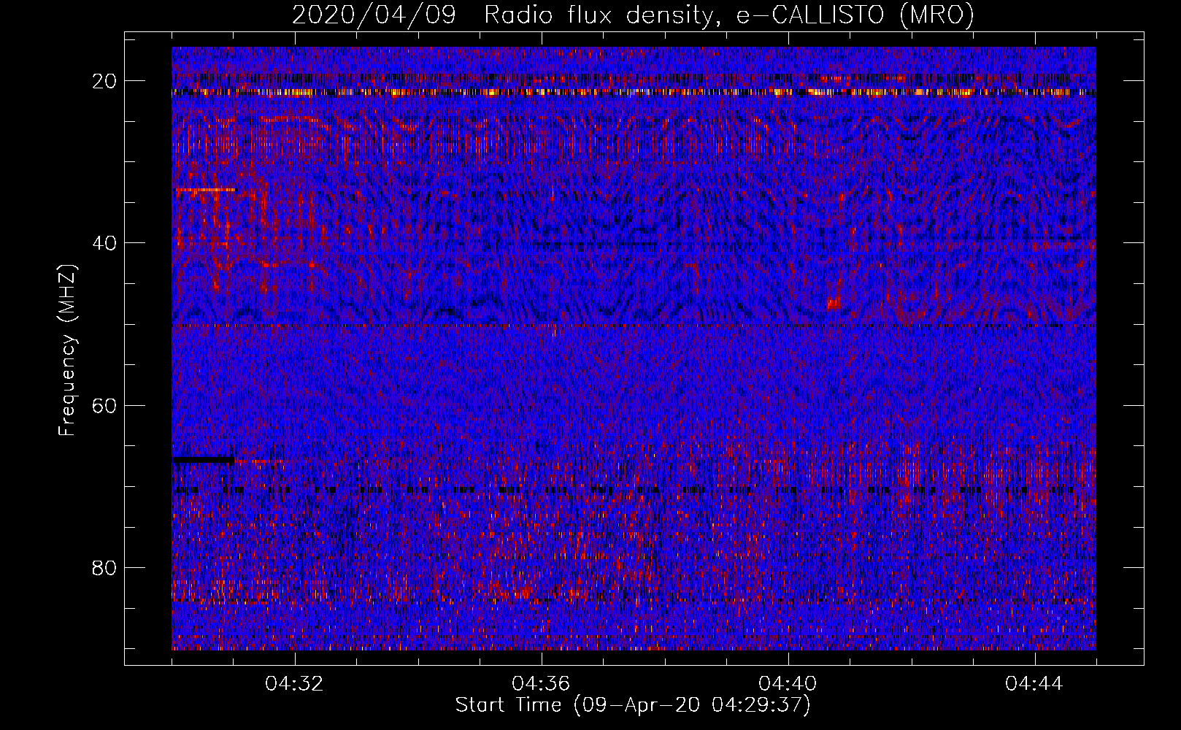
Task: Click the 04:44 time tick label
Action: 1034,684
